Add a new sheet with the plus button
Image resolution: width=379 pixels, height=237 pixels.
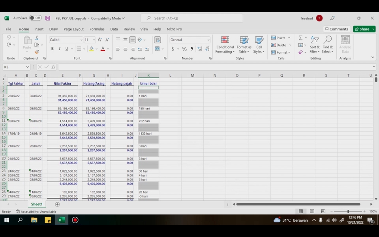click(x=57, y=204)
